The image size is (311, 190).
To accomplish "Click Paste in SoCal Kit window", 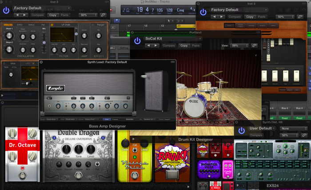I will (196, 45).
